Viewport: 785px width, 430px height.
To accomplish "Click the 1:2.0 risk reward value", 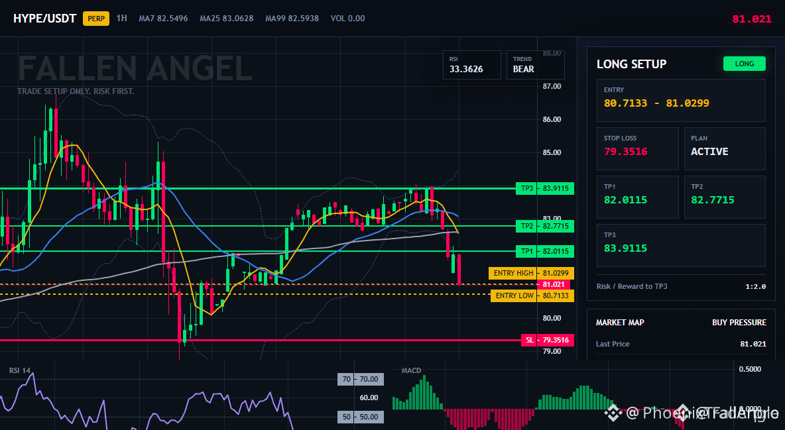I will tap(755, 287).
